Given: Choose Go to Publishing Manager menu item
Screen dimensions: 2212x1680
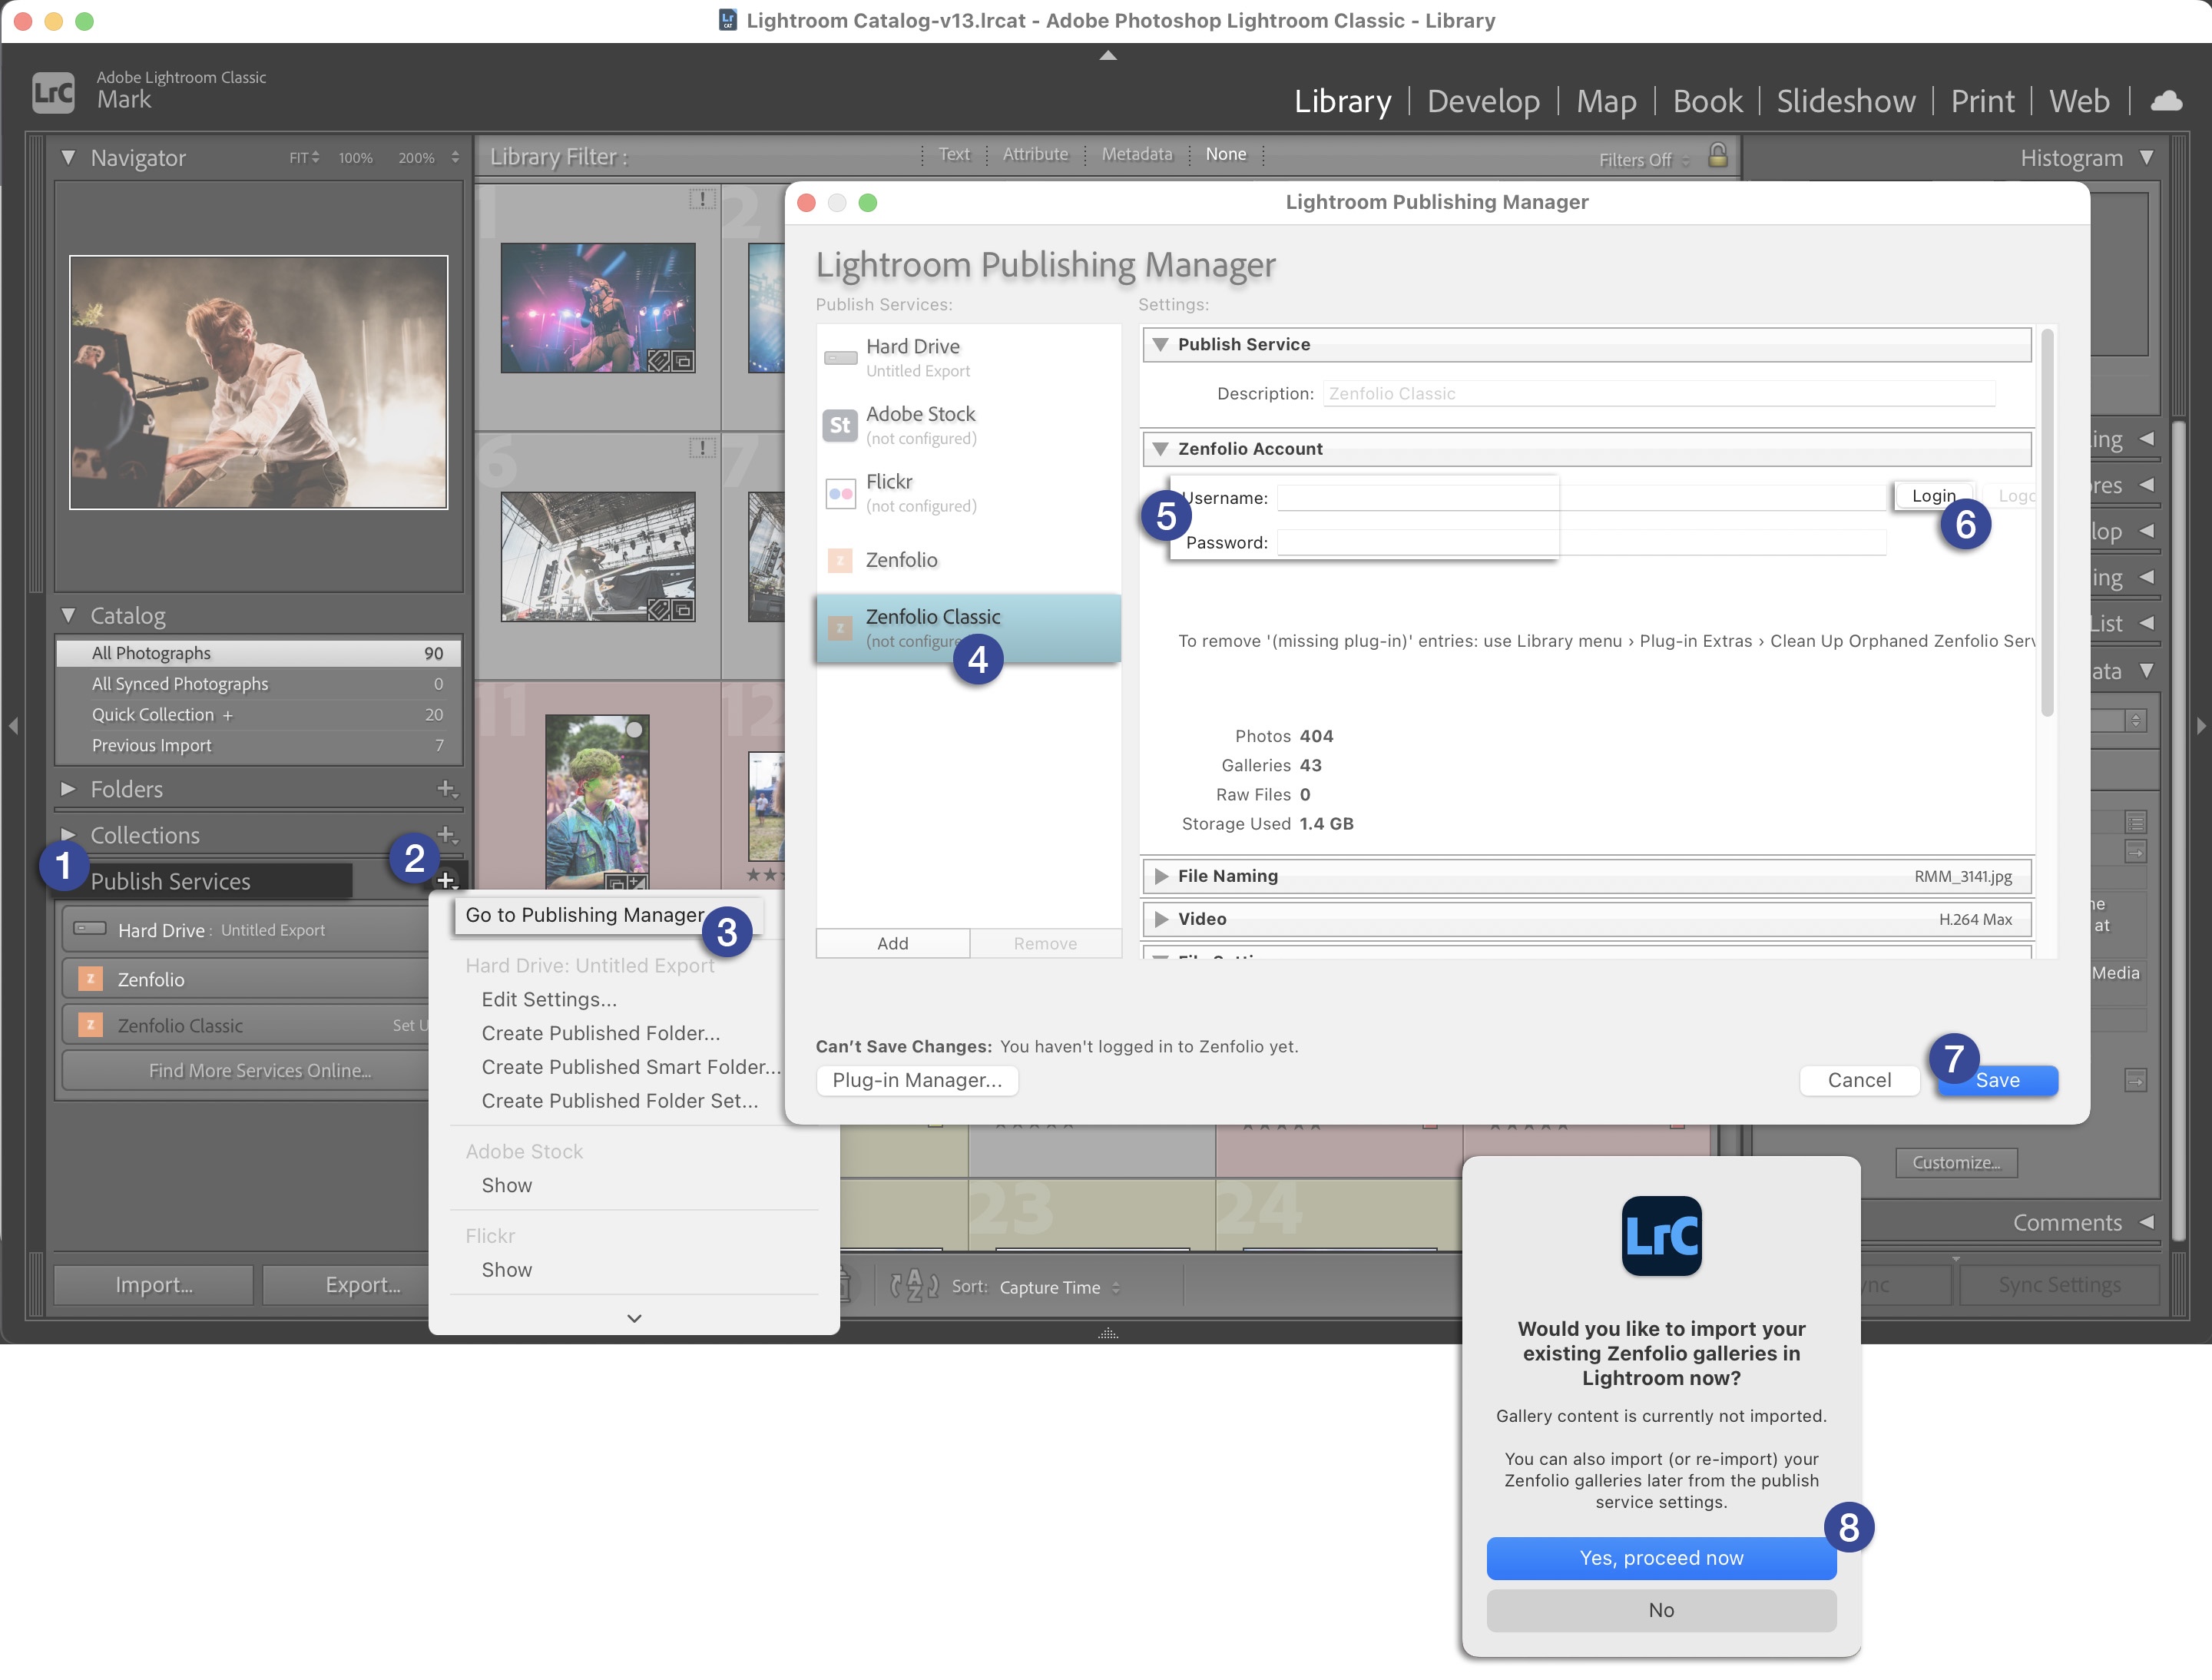Looking at the screenshot, I should click(608, 915).
